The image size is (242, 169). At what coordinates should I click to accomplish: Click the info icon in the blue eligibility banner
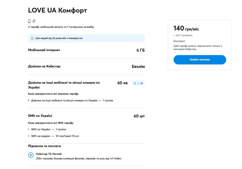point(32,38)
